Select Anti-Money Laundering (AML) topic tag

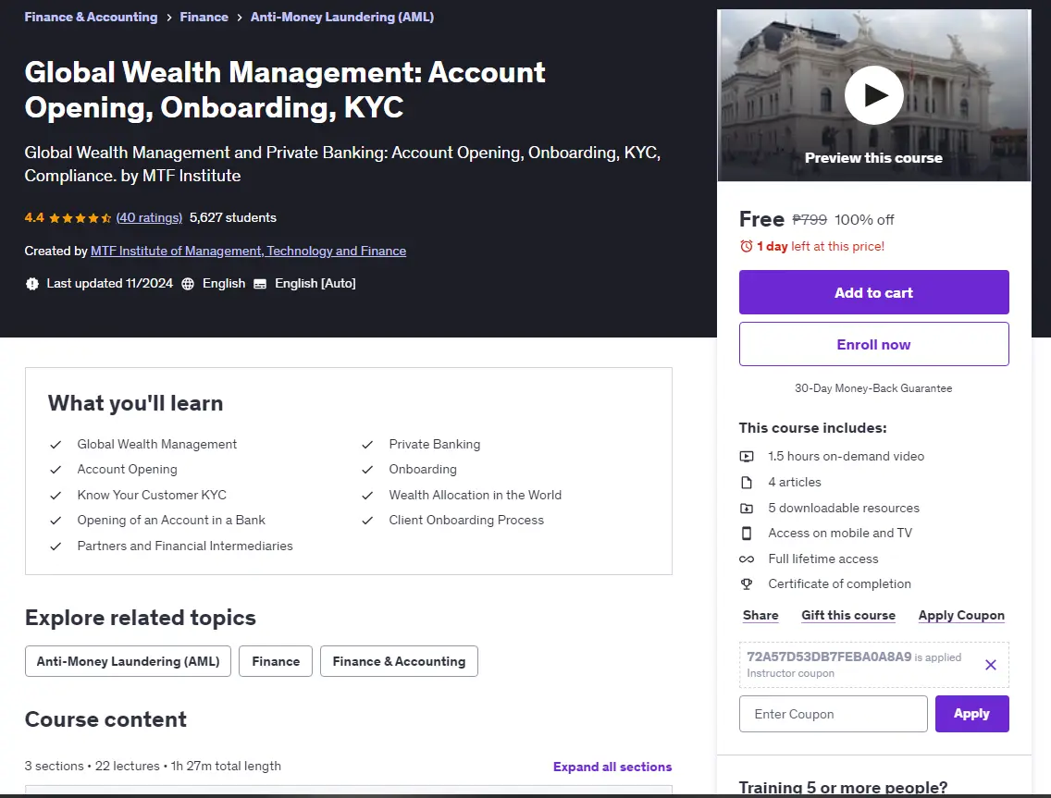[x=128, y=661]
